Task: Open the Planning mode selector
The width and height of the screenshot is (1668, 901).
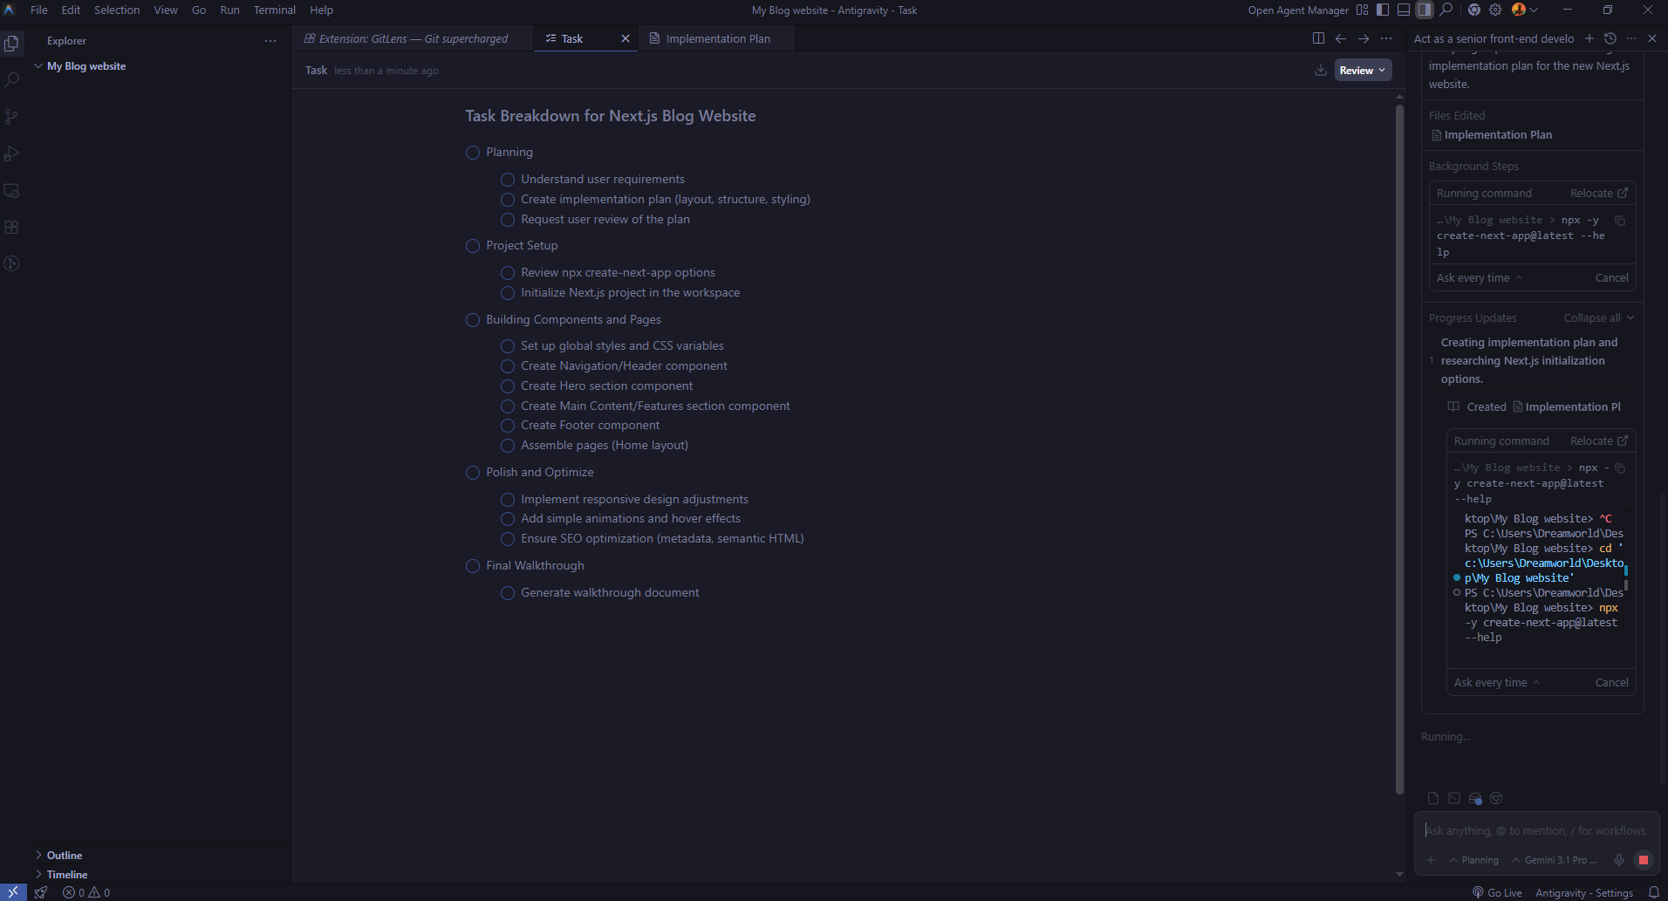Action: [1474, 860]
